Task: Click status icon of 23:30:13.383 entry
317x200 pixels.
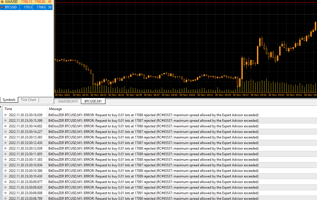Action: point(6,137)
